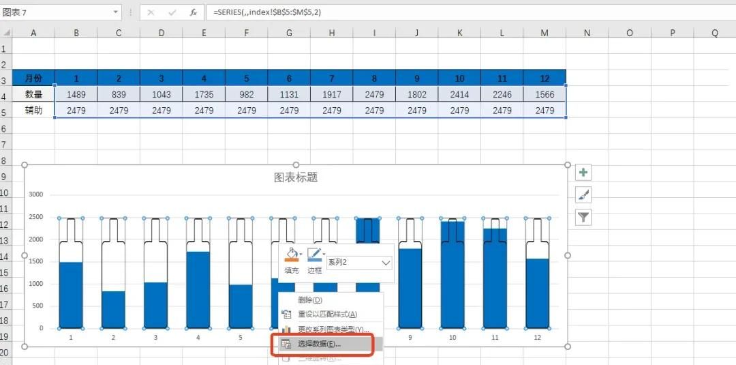This screenshot has width=736, height=365.
Task: Click cell containing 1043
Action: coord(162,94)
